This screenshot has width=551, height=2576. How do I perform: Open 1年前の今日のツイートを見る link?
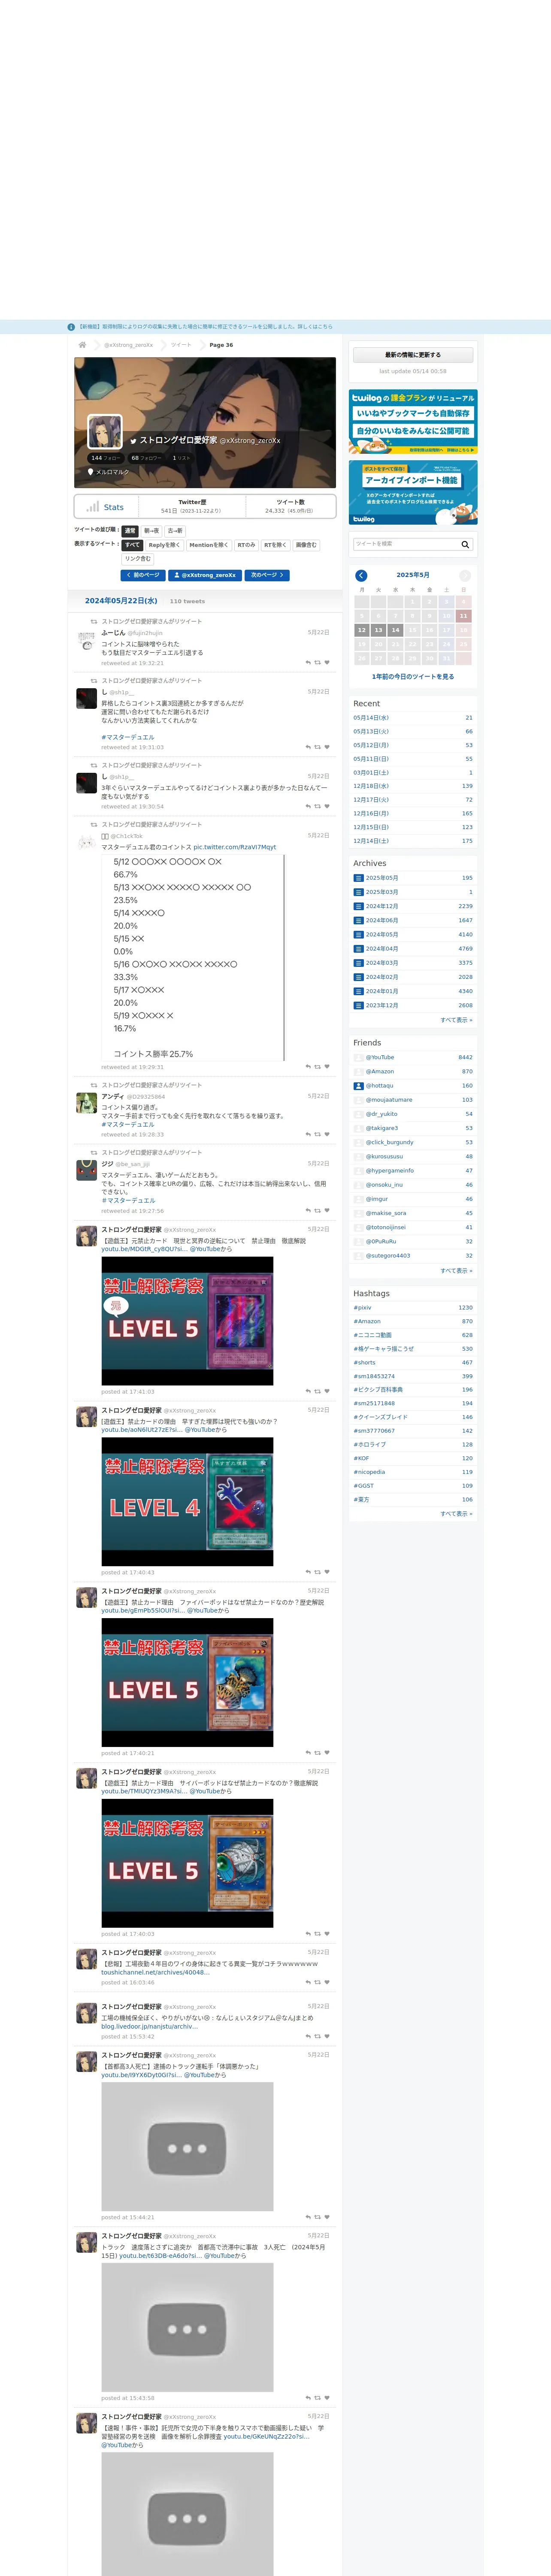413,677
